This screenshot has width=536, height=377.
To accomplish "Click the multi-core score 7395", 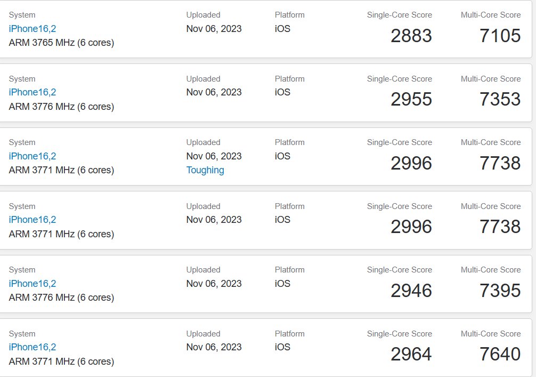I will (x=500, y=291).
